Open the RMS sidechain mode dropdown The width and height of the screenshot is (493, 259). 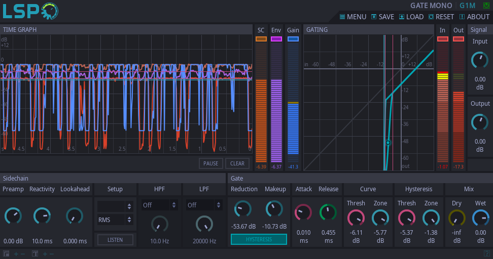(115, 220)
